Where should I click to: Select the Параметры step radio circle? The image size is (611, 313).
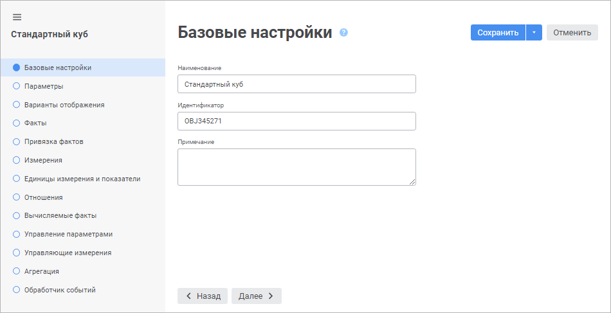click(x=17, y=86)
